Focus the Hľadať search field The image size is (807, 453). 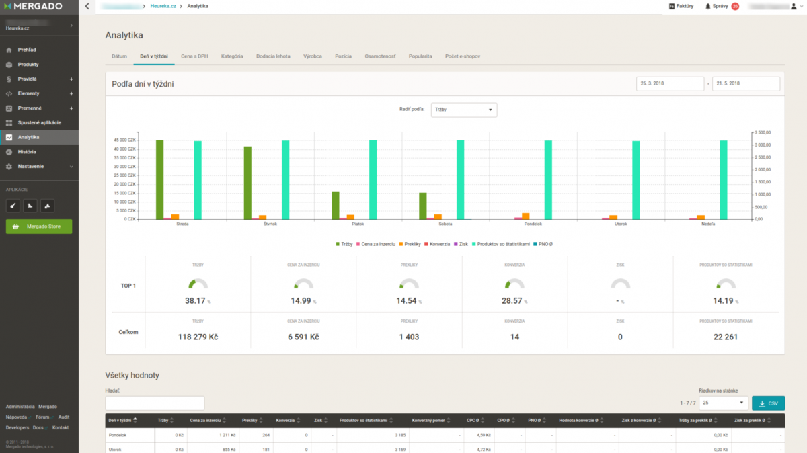(x=155, y=403)
